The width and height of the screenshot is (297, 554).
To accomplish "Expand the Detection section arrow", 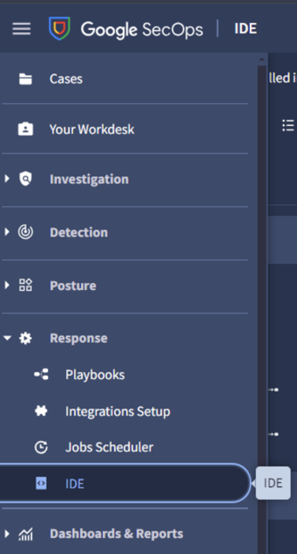I will (x=7, y=232).
